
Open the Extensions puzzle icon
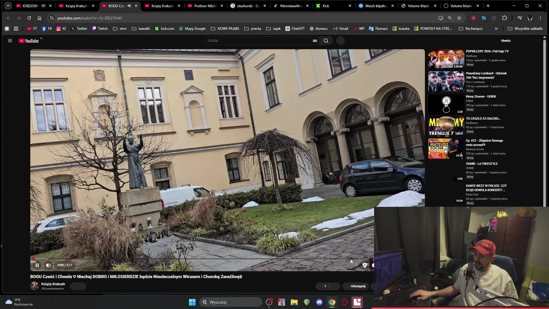[x=504, y=18]
